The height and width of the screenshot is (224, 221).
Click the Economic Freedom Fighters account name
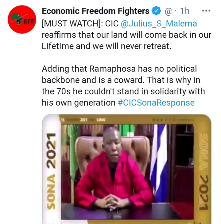(95, 11)
